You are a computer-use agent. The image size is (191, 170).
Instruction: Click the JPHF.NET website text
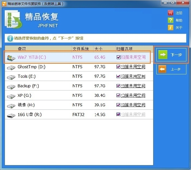point(48,26)
